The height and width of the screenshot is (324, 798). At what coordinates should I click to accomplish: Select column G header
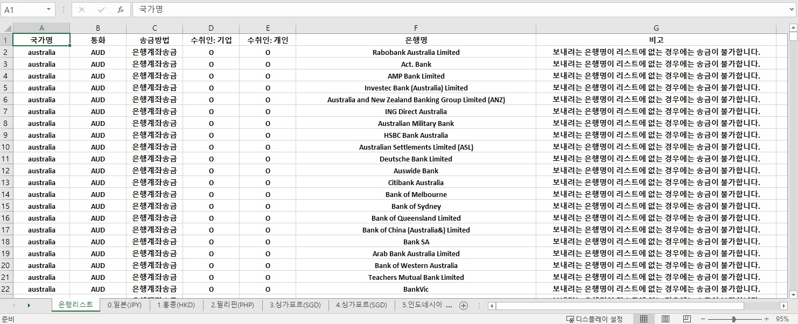656,28
